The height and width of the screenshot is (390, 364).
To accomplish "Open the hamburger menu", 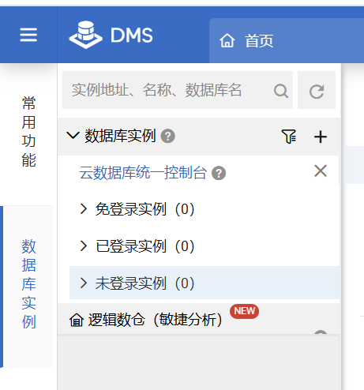I will tap(28, 35).
